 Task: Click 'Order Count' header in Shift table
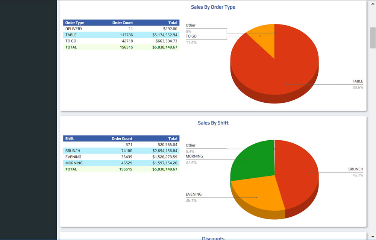(x=122, y=138)
